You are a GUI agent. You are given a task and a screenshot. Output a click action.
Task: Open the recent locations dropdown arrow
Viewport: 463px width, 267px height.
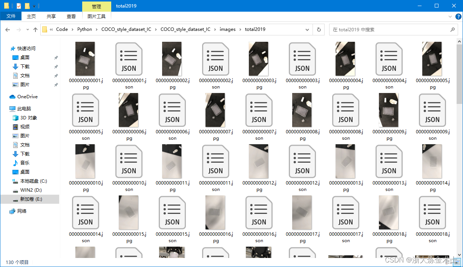pos(28,29)
